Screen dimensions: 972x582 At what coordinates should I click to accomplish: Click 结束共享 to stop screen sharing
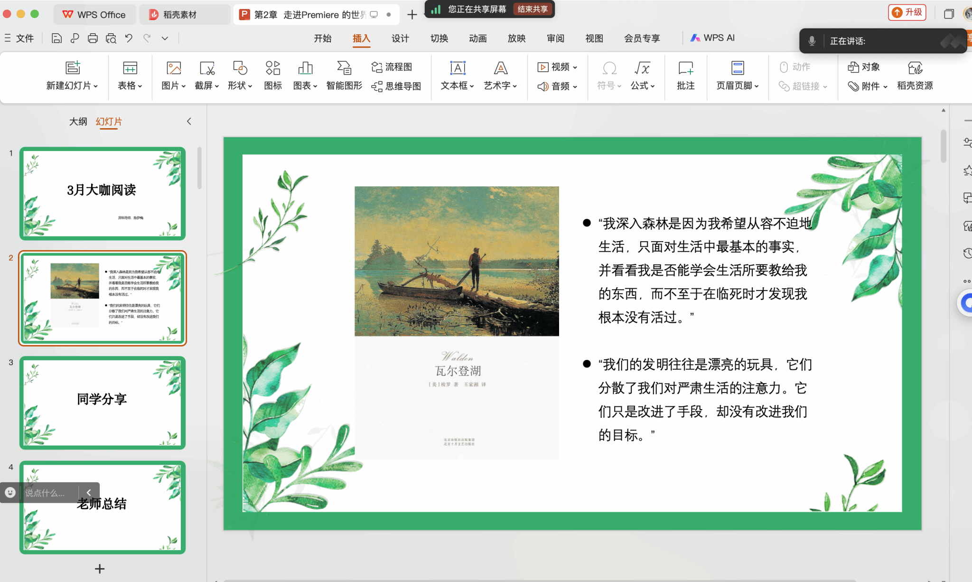pos(533,9)
